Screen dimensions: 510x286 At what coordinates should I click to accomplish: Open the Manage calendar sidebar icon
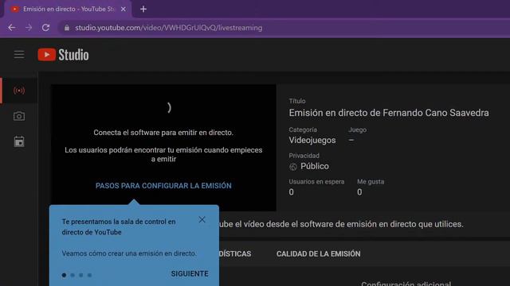tap(19, 141)
